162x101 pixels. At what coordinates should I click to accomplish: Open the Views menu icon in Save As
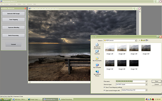[147, 40]
